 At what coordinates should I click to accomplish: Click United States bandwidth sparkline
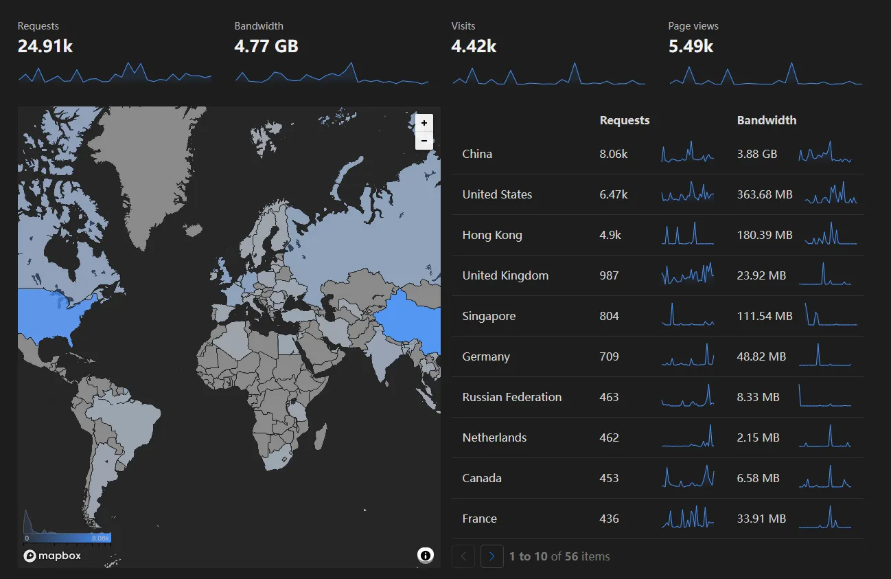(831, 194)
